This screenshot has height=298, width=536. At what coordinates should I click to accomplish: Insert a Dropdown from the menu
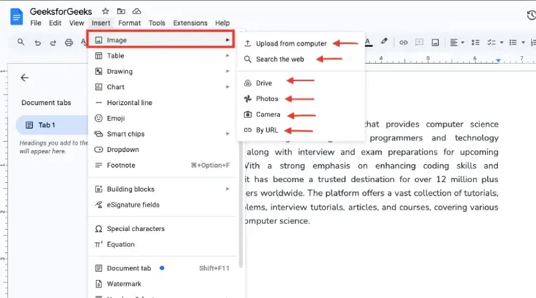coord(162,150)
